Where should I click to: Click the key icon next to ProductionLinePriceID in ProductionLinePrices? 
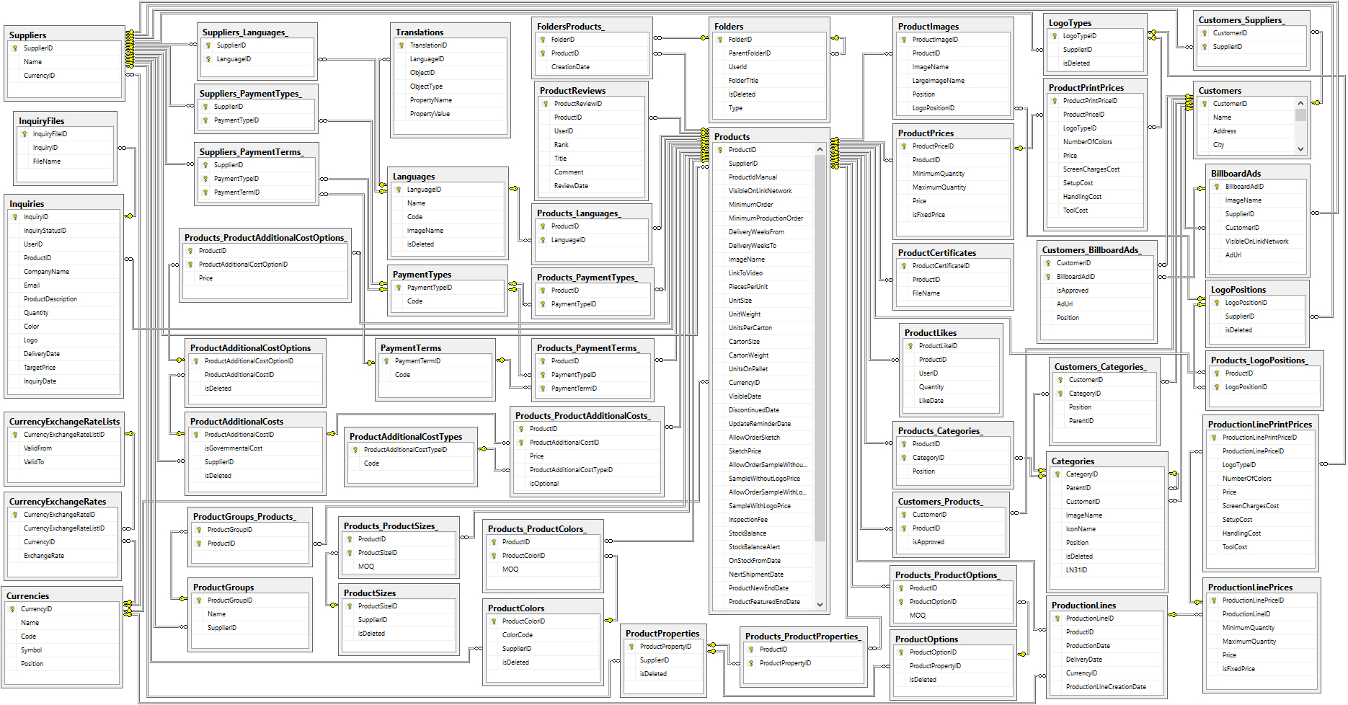click(x=1214, y=600)
